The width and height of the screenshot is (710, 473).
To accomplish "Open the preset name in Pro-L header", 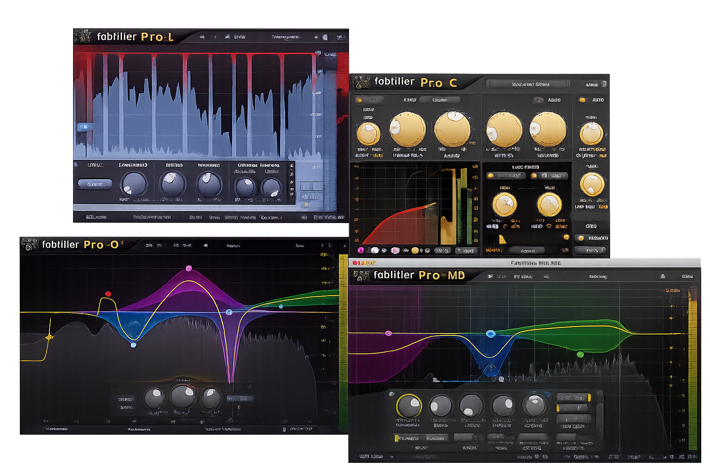I will click(286, 37).
